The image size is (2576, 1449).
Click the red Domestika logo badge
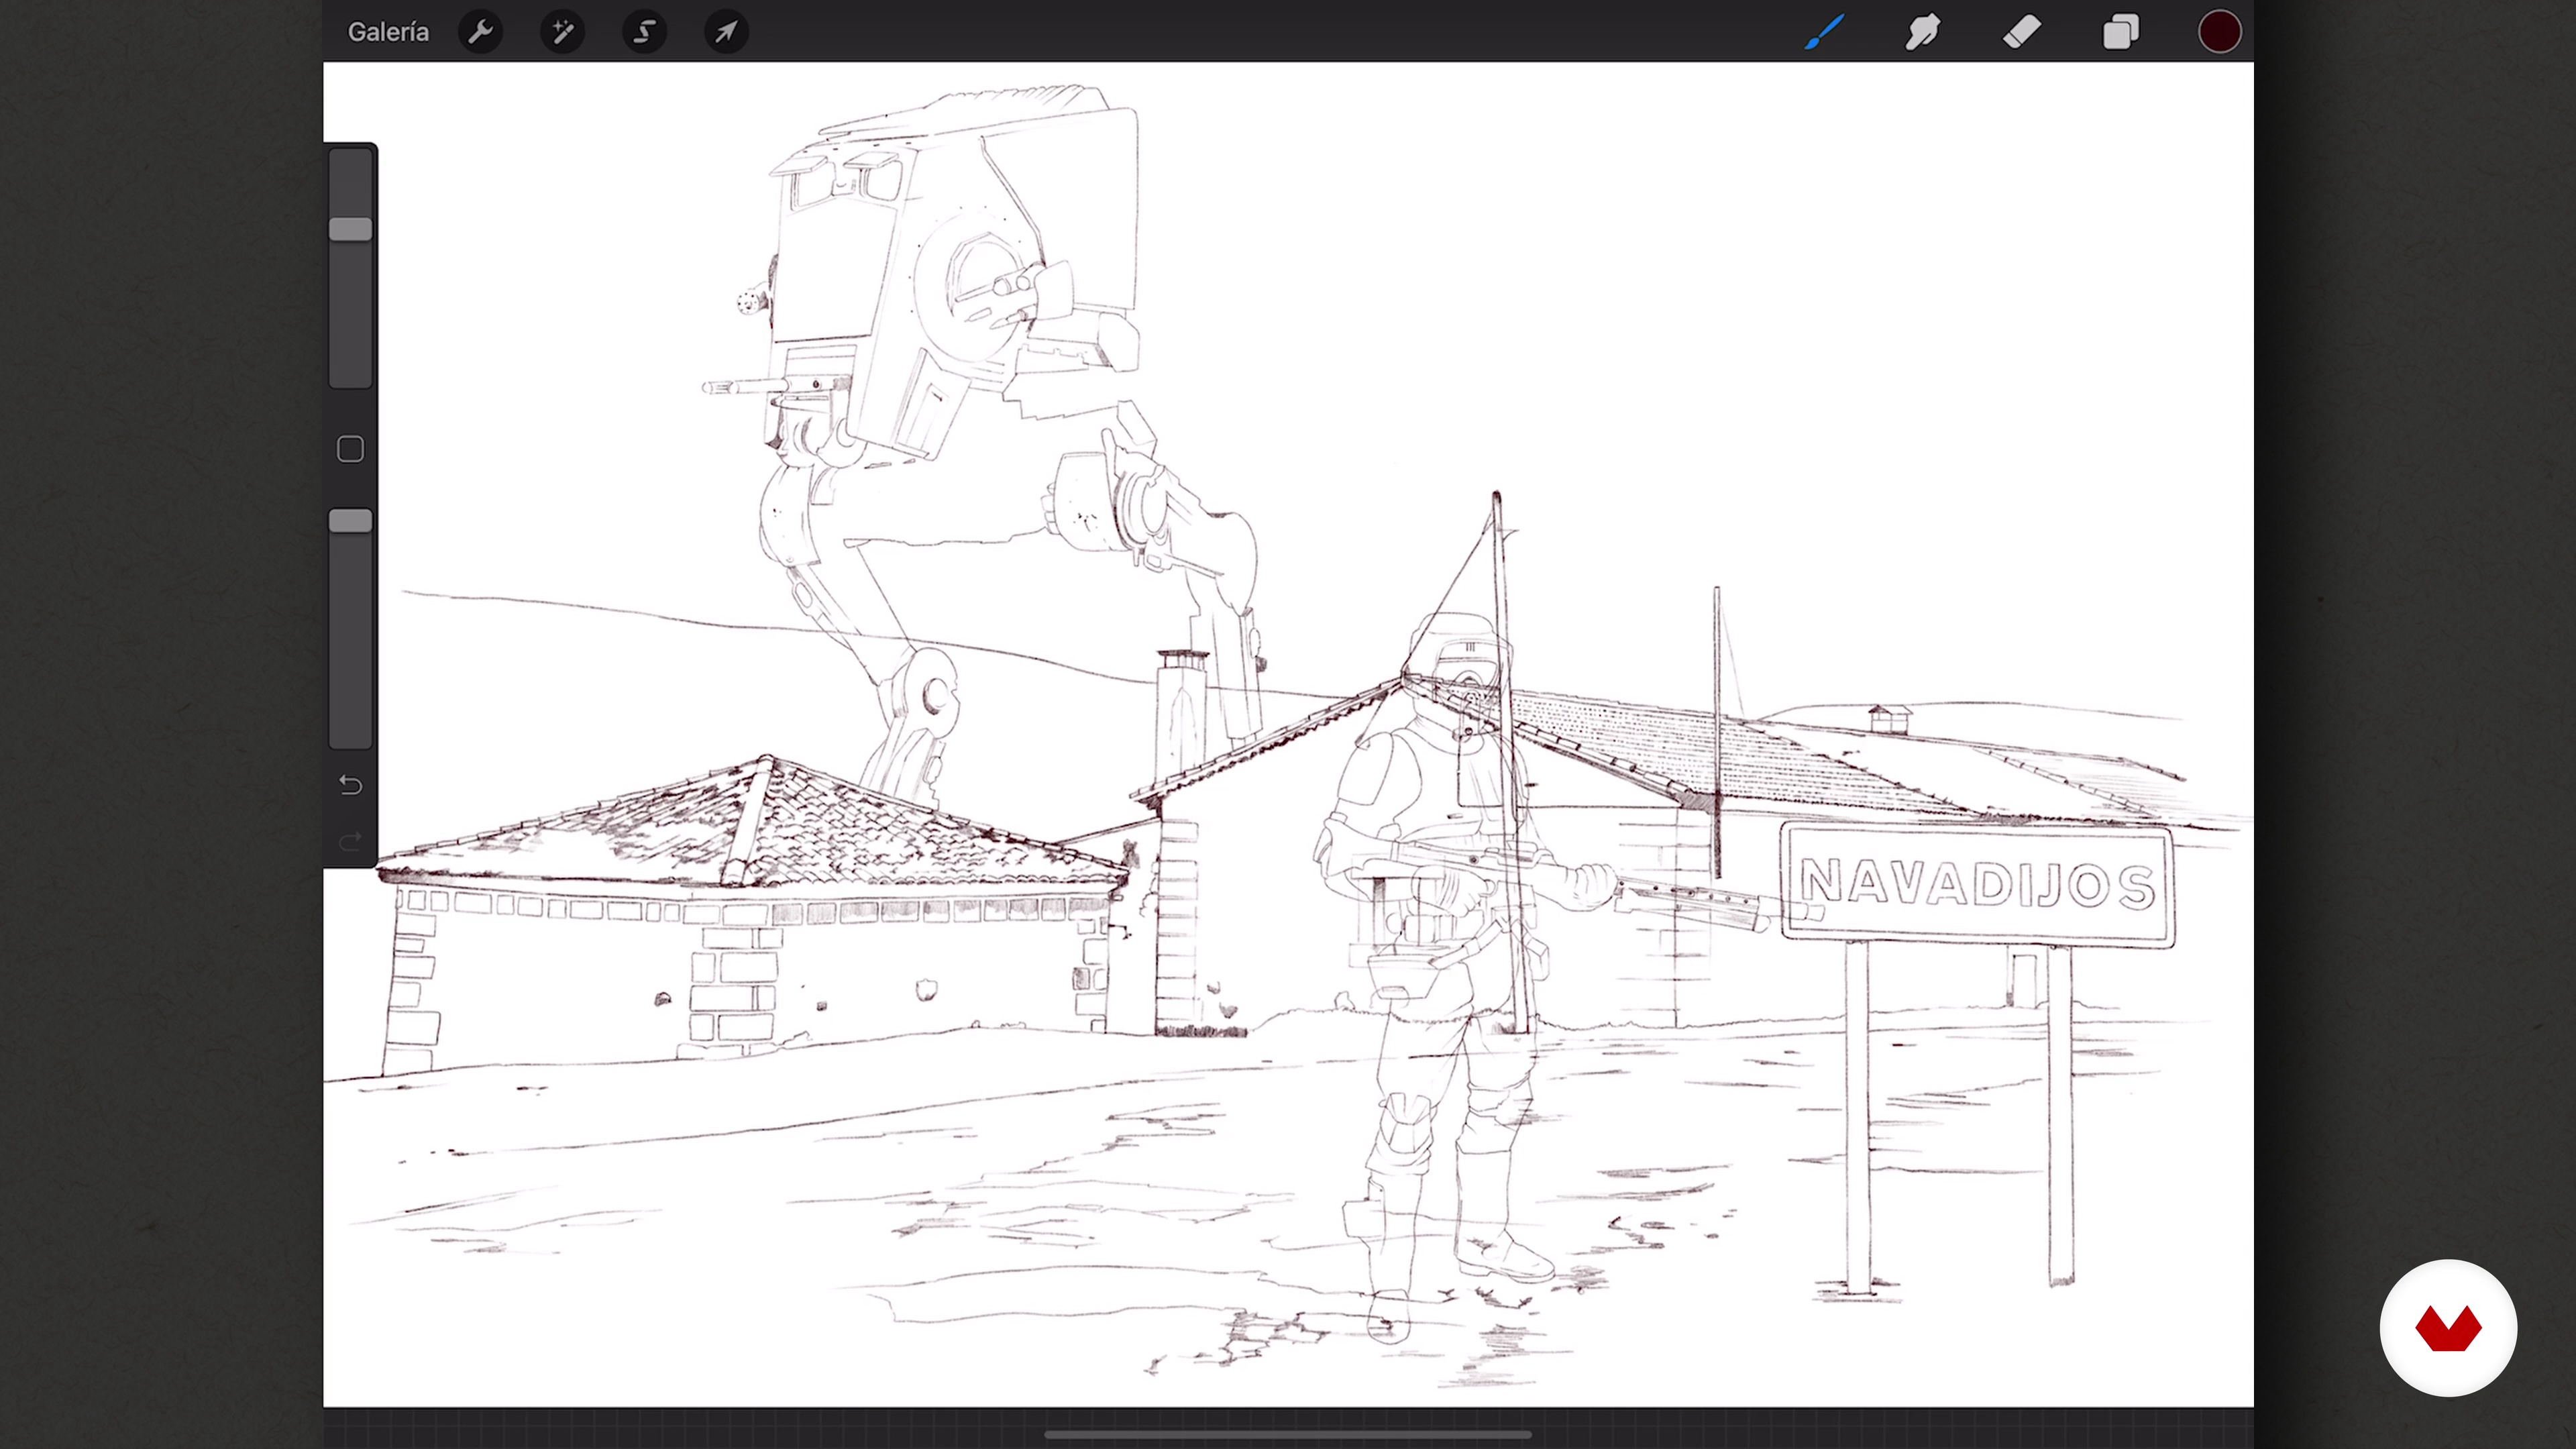click(x=2448, y=1328)
